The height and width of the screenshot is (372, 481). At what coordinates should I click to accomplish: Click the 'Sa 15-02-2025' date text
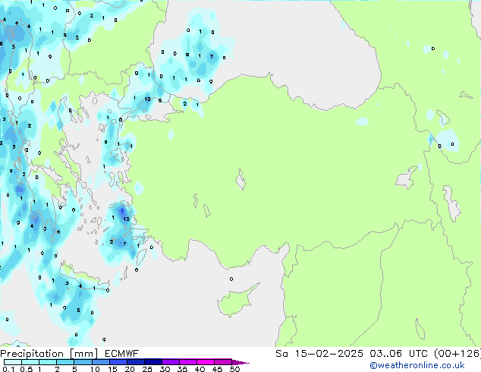(319, 354)
